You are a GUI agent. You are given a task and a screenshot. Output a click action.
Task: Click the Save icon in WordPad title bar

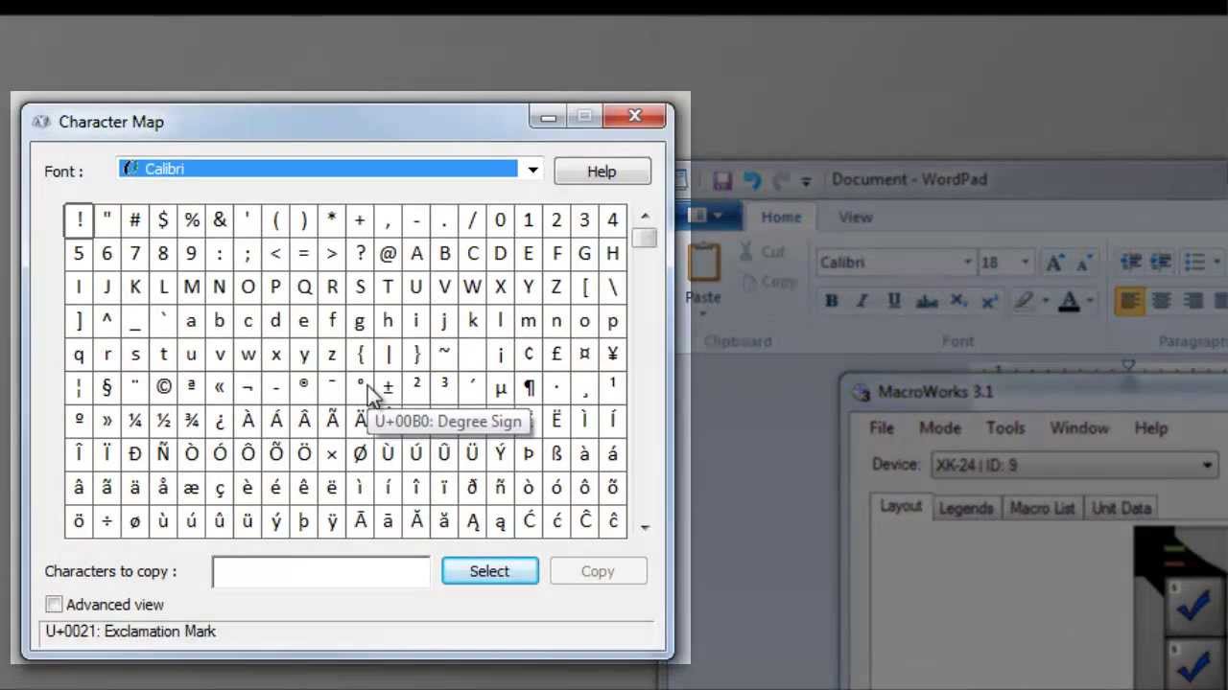722,179
